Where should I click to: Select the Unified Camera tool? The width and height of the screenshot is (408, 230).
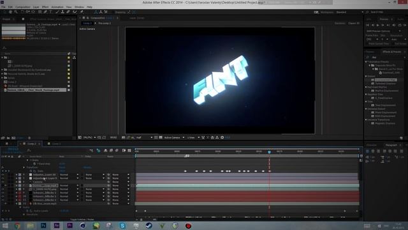pos(28,12)
